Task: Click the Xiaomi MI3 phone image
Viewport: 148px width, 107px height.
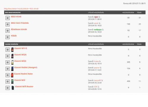Action: pos(12,82)
